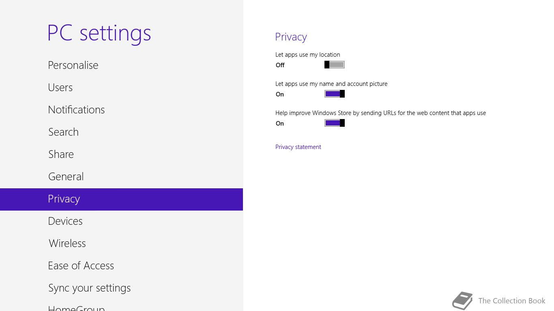This screenshot has width=554, height=311.
Task: Open the Personalise settings category
Action: point(121,66)
